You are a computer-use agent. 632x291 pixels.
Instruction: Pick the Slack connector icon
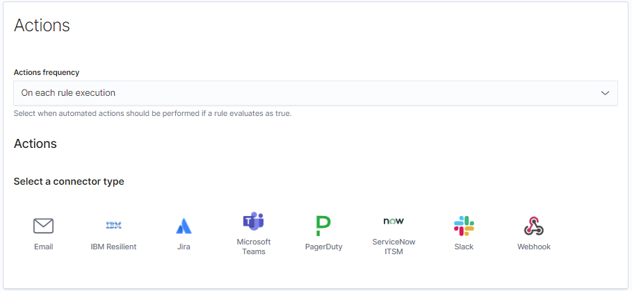pos(464,226)
